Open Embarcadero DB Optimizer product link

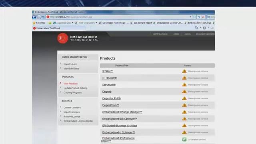[120, 119]
